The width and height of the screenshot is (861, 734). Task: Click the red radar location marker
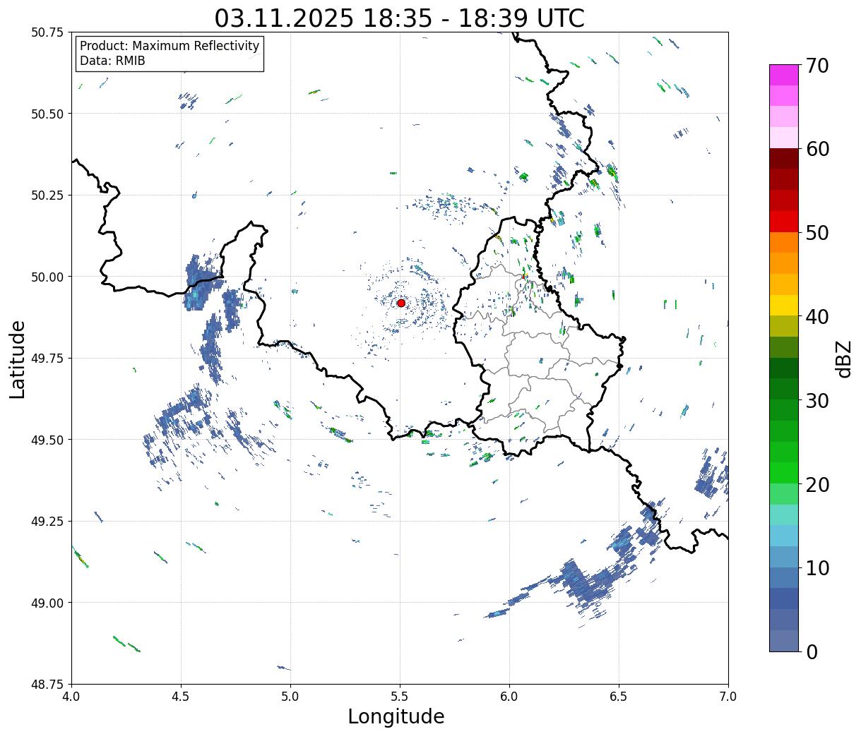point(400,303)
